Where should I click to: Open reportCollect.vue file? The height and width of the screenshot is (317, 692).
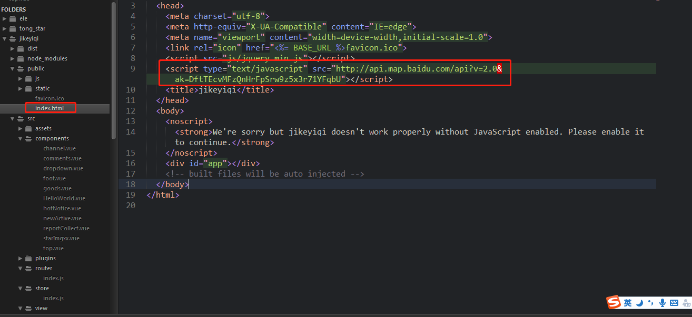click(x=66, y=228)
